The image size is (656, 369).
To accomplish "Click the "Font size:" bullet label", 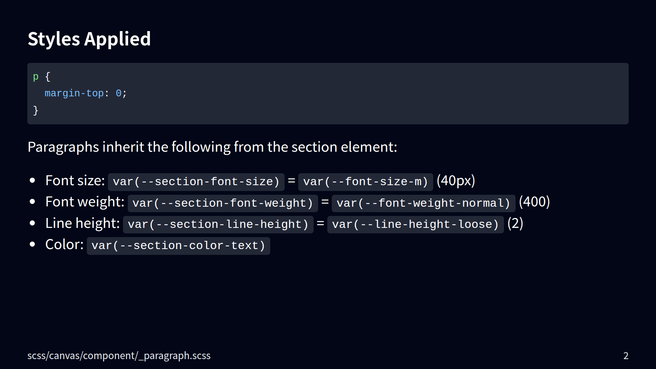I will pyautogui.click(x=75, y=180).
